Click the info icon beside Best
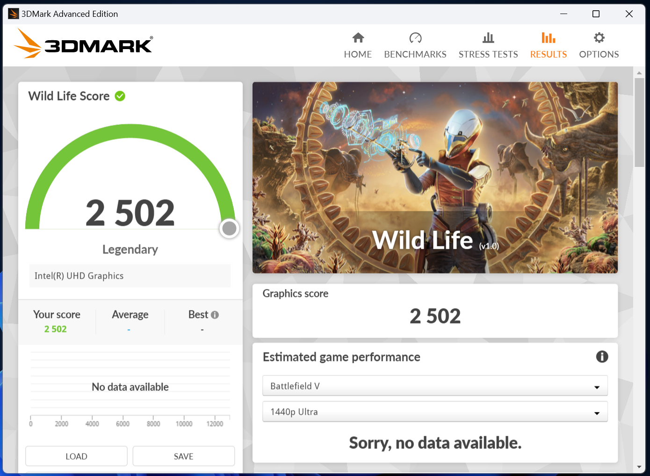Screen dimensions: 650x476 pyautogui.click(x=215, y=315)
